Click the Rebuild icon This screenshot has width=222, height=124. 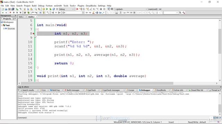point(54,9)
